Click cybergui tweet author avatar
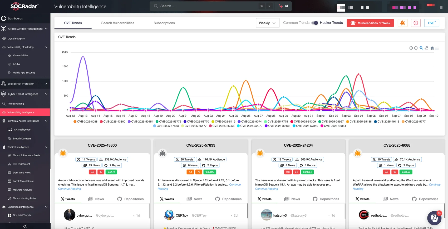 pos(70,215)
